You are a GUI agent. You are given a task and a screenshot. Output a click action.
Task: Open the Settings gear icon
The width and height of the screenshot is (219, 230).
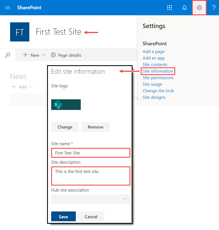199,8
